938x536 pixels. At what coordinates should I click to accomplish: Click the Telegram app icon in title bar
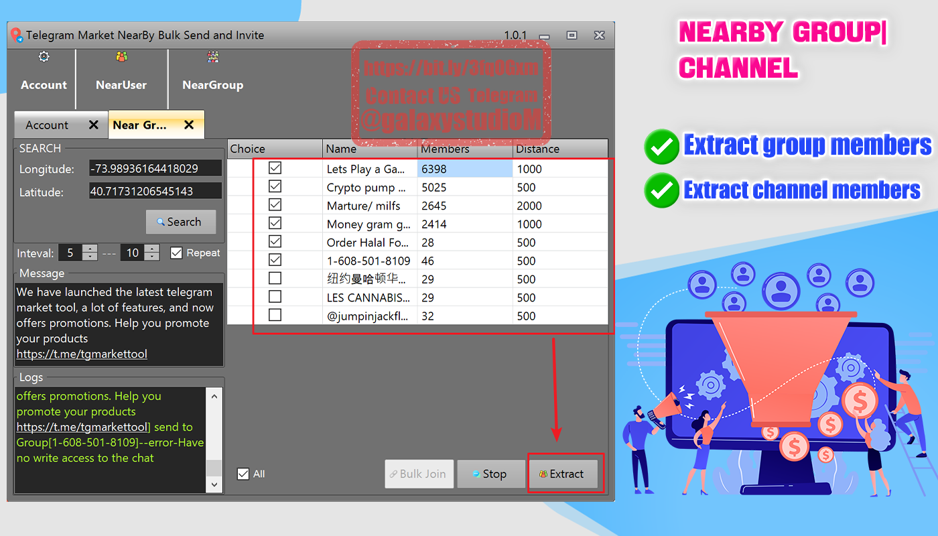click(17, 35)
